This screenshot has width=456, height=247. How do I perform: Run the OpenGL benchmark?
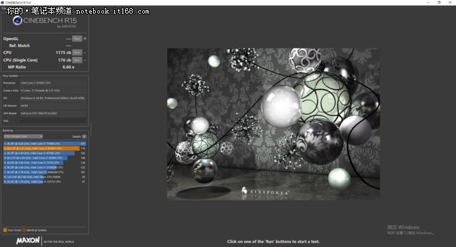coord(77,38)
